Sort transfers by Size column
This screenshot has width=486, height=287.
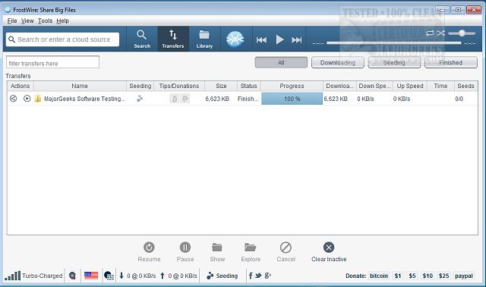pos(221,86)
